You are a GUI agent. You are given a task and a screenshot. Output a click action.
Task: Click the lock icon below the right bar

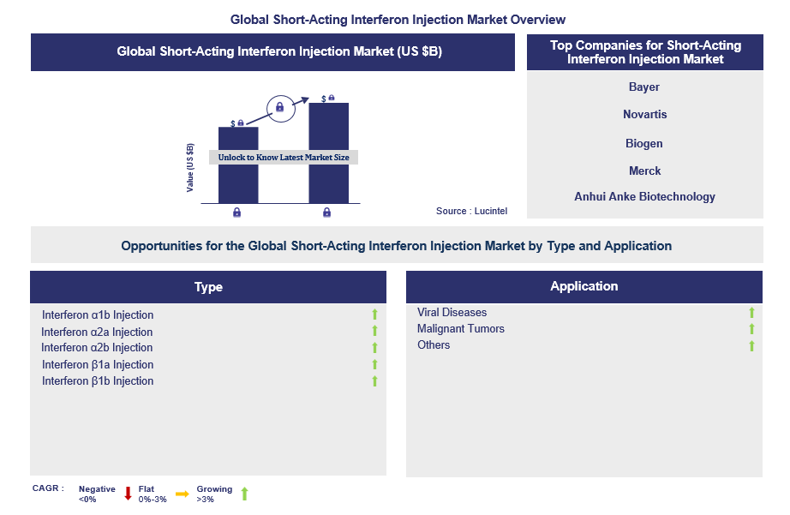coord(326,212)
